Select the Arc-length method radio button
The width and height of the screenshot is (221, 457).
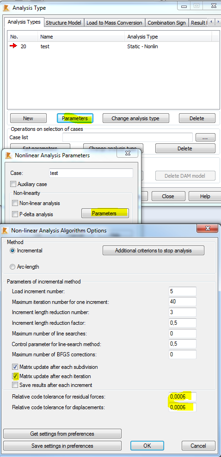12,267
